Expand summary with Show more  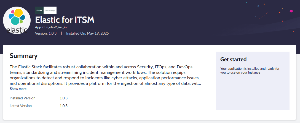[x=18, y=89]
